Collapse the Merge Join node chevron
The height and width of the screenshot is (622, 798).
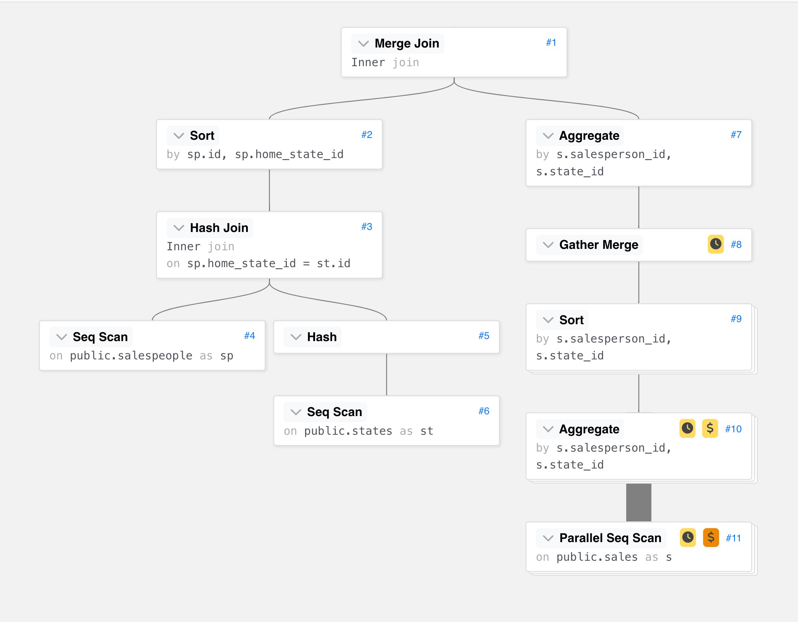(x=363, y=44)
